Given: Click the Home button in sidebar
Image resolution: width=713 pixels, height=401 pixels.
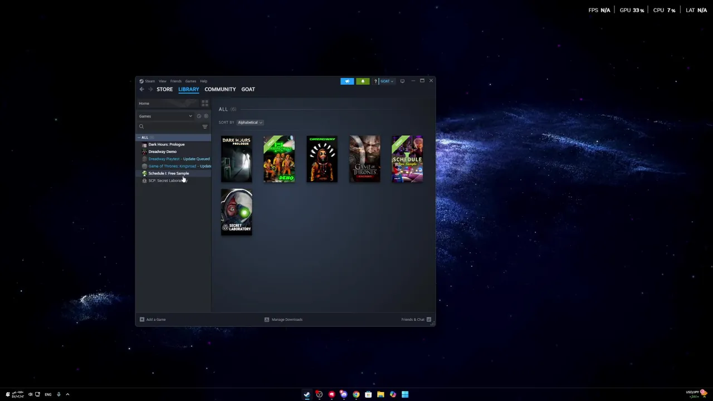Looking at the screenshot, I should 168,104.
